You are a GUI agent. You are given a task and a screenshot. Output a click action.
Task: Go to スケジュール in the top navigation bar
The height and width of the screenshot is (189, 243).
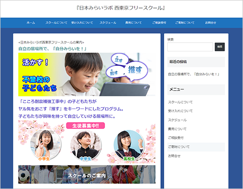(108, 23)
